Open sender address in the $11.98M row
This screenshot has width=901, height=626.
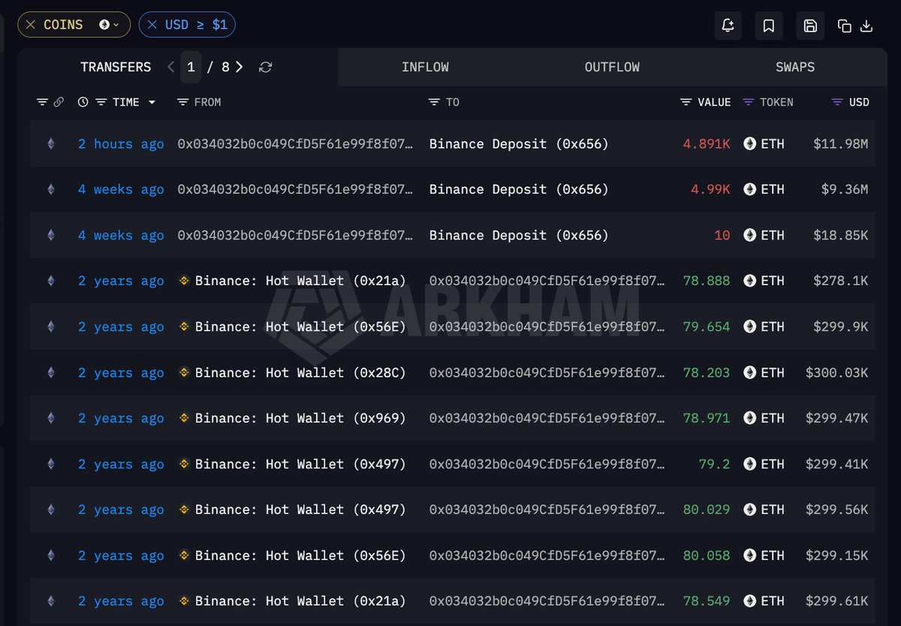coord(295,143)
